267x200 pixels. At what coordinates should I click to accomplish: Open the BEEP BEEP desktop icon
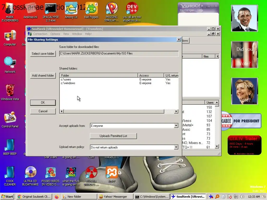coord(10,147)
